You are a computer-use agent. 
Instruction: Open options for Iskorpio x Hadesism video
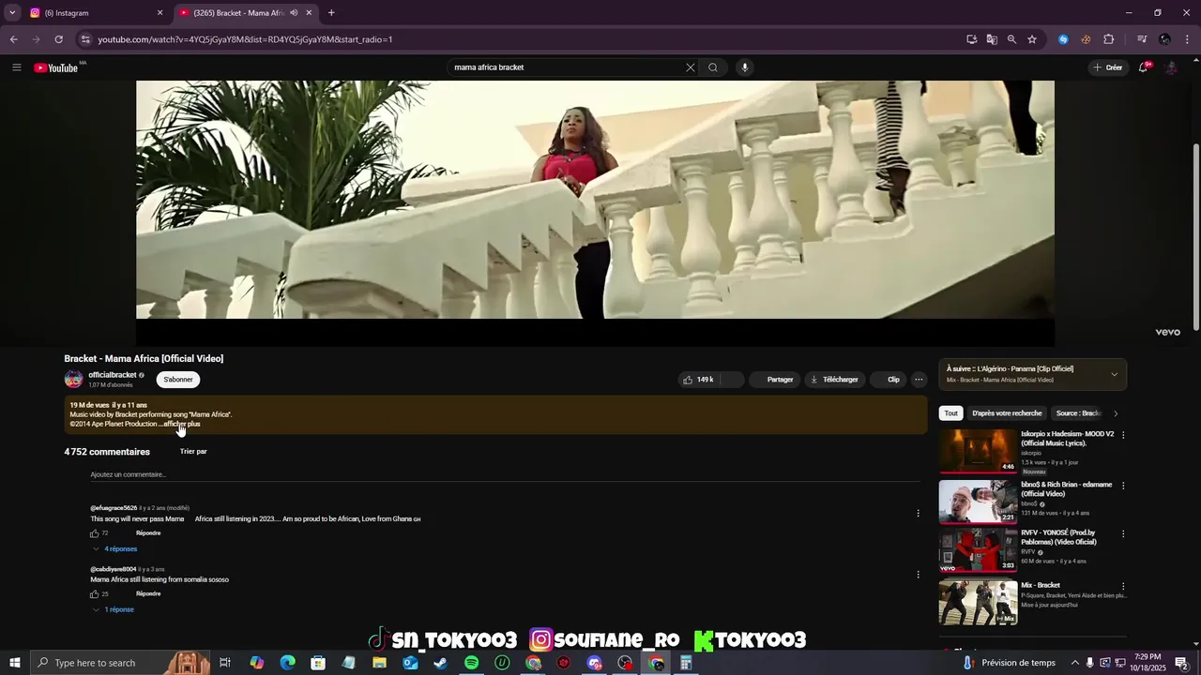pos(1123,435)
